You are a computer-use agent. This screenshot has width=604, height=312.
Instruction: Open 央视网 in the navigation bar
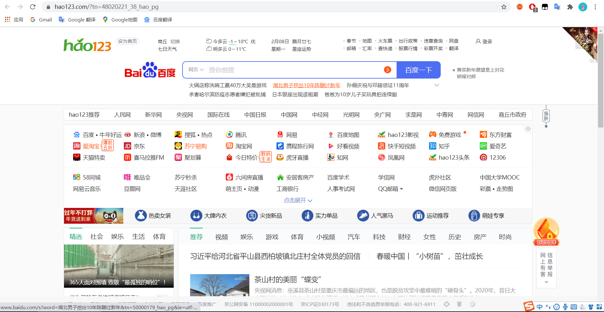pyautogui.click(x=184, y=115)
